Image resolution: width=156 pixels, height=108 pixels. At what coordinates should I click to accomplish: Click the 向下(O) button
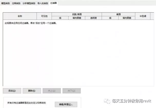click(x=72, y=91)
